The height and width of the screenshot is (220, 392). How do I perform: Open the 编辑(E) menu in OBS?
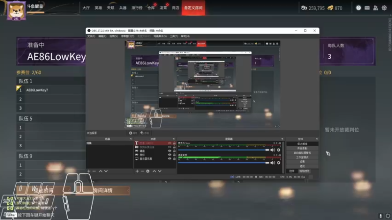click(x=102, y=36)
